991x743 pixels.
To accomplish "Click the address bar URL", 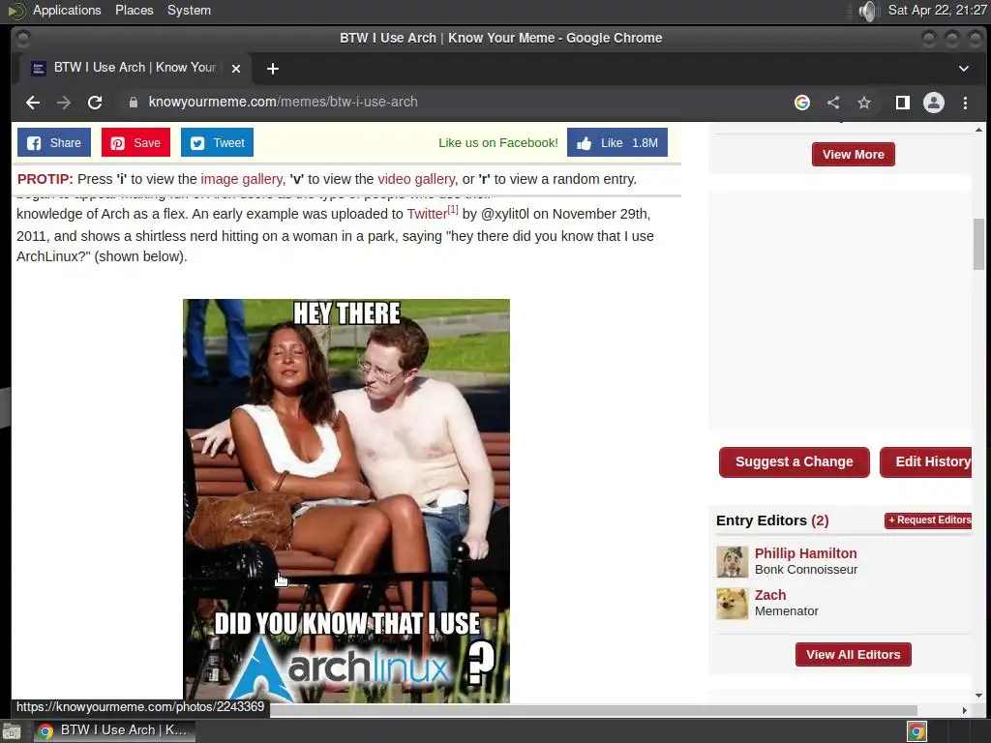I will click(284, 102).
